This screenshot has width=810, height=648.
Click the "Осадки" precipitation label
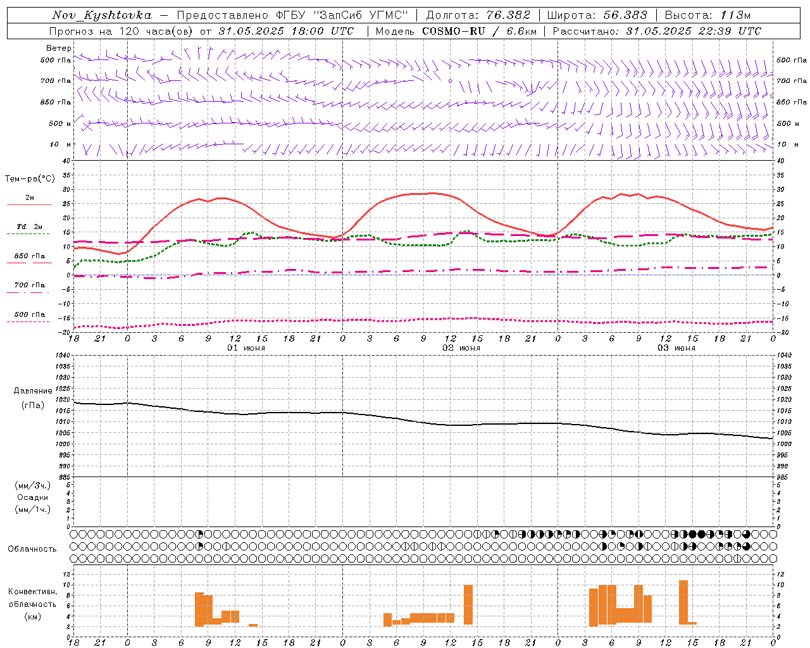33,497
